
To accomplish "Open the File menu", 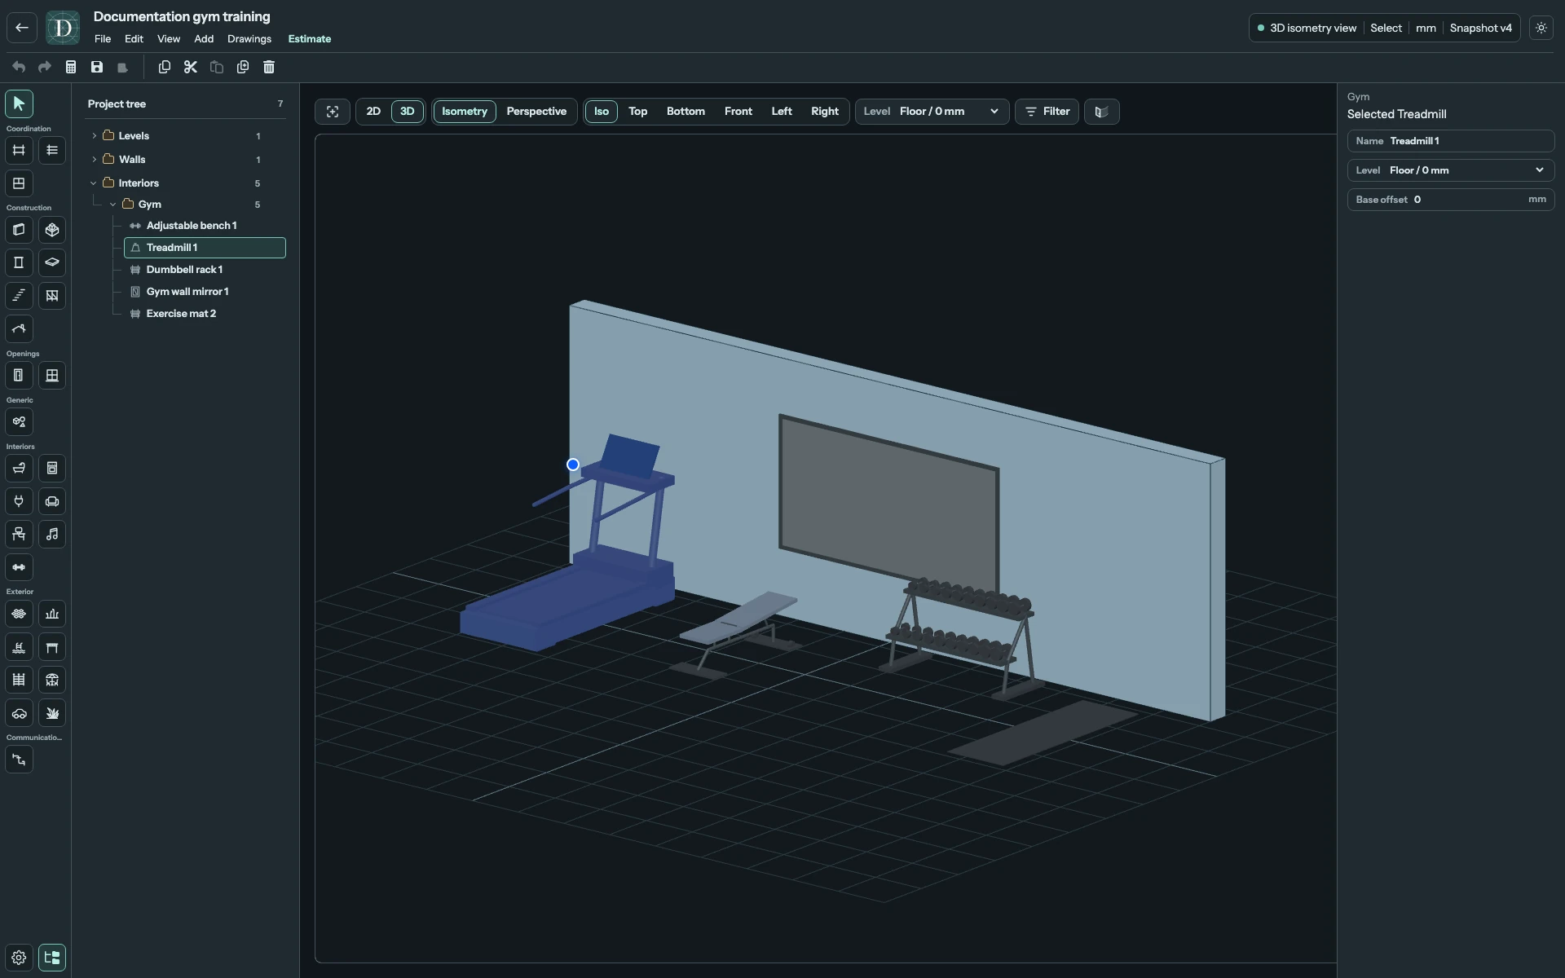I will [103, 39].
